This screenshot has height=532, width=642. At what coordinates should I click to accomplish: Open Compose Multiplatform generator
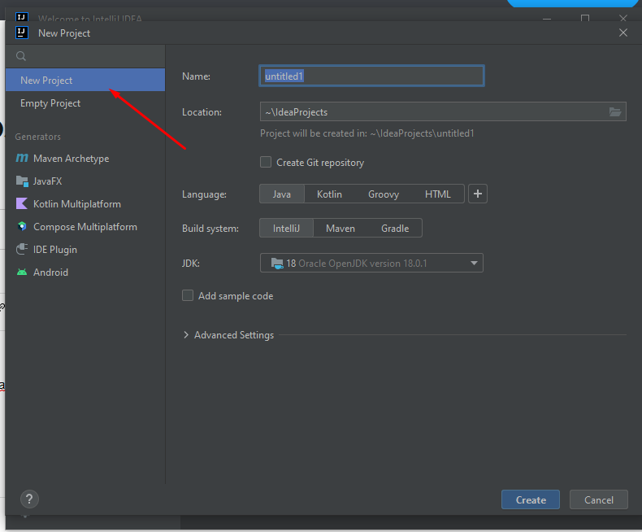point(85,227)
